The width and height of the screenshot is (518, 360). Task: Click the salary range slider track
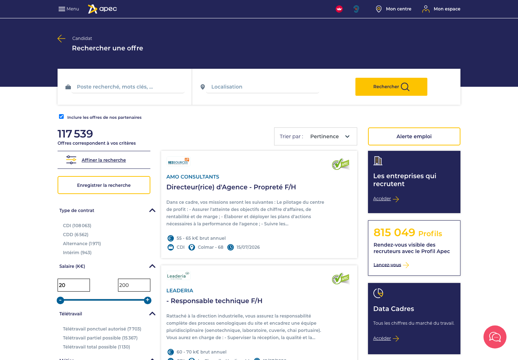[104, 300]
